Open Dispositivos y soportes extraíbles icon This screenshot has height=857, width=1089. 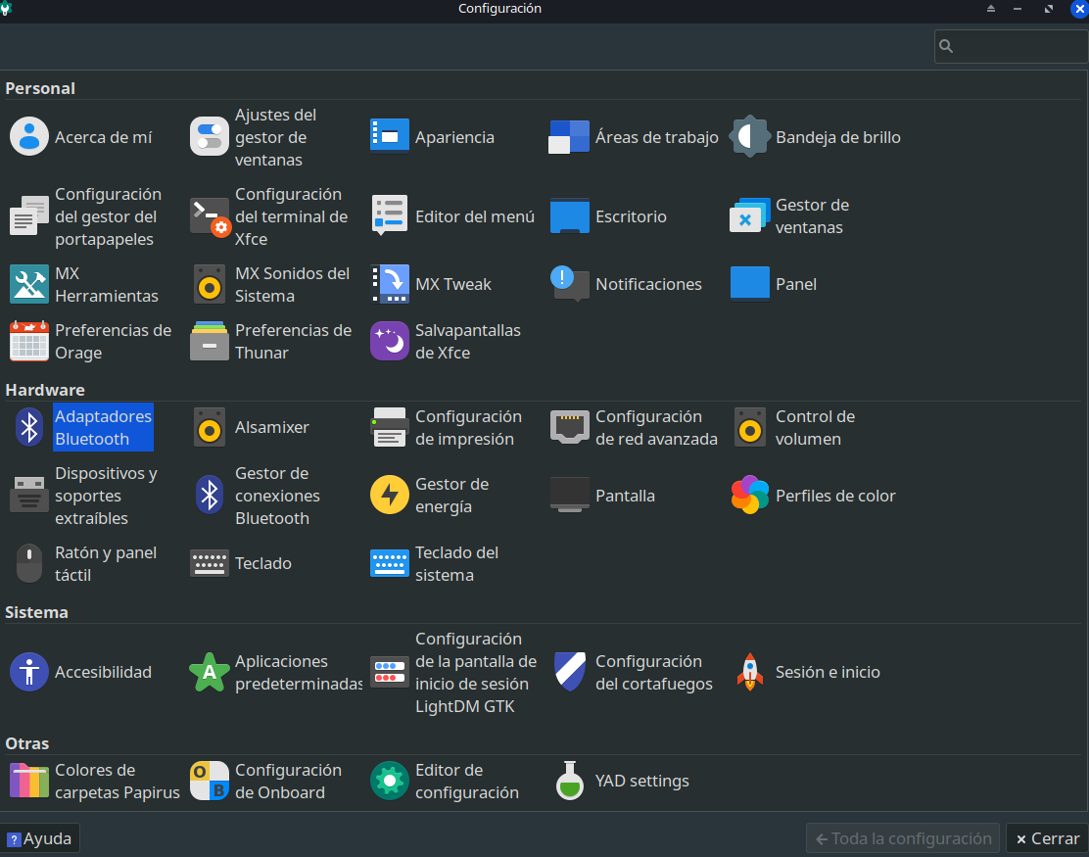29,496
